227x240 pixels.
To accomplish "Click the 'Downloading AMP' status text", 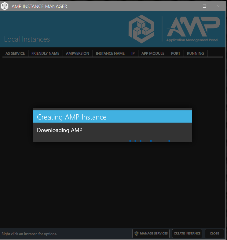I will (x=60, y=130).
